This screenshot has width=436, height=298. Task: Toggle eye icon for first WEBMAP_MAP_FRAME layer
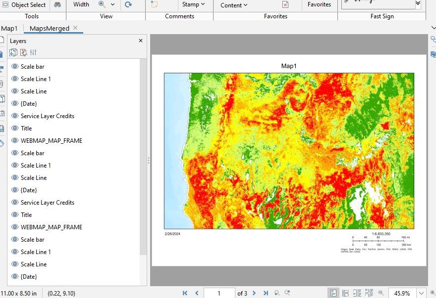coord(14,141)
